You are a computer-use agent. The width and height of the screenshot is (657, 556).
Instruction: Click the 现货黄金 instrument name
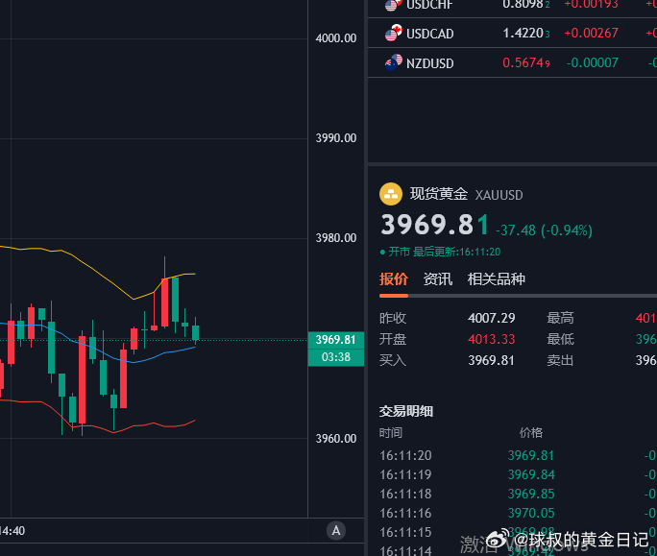(x=438, y=194)
